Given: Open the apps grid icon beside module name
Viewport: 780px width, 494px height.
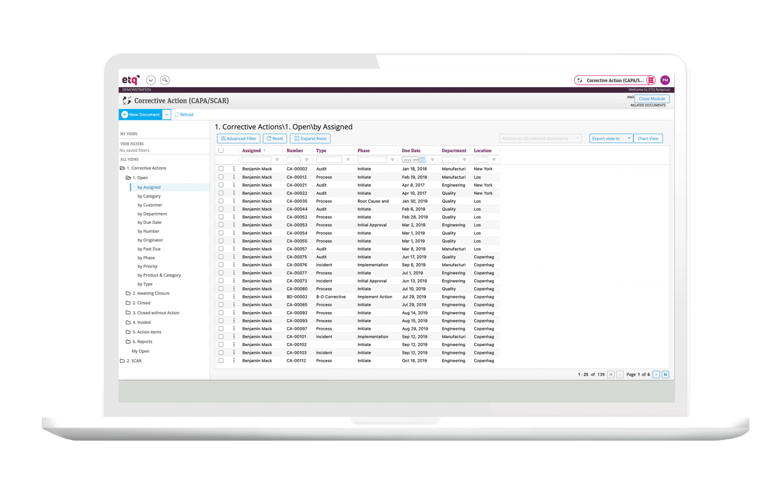Looking at the screenshot, I should (x=651, y=80).
